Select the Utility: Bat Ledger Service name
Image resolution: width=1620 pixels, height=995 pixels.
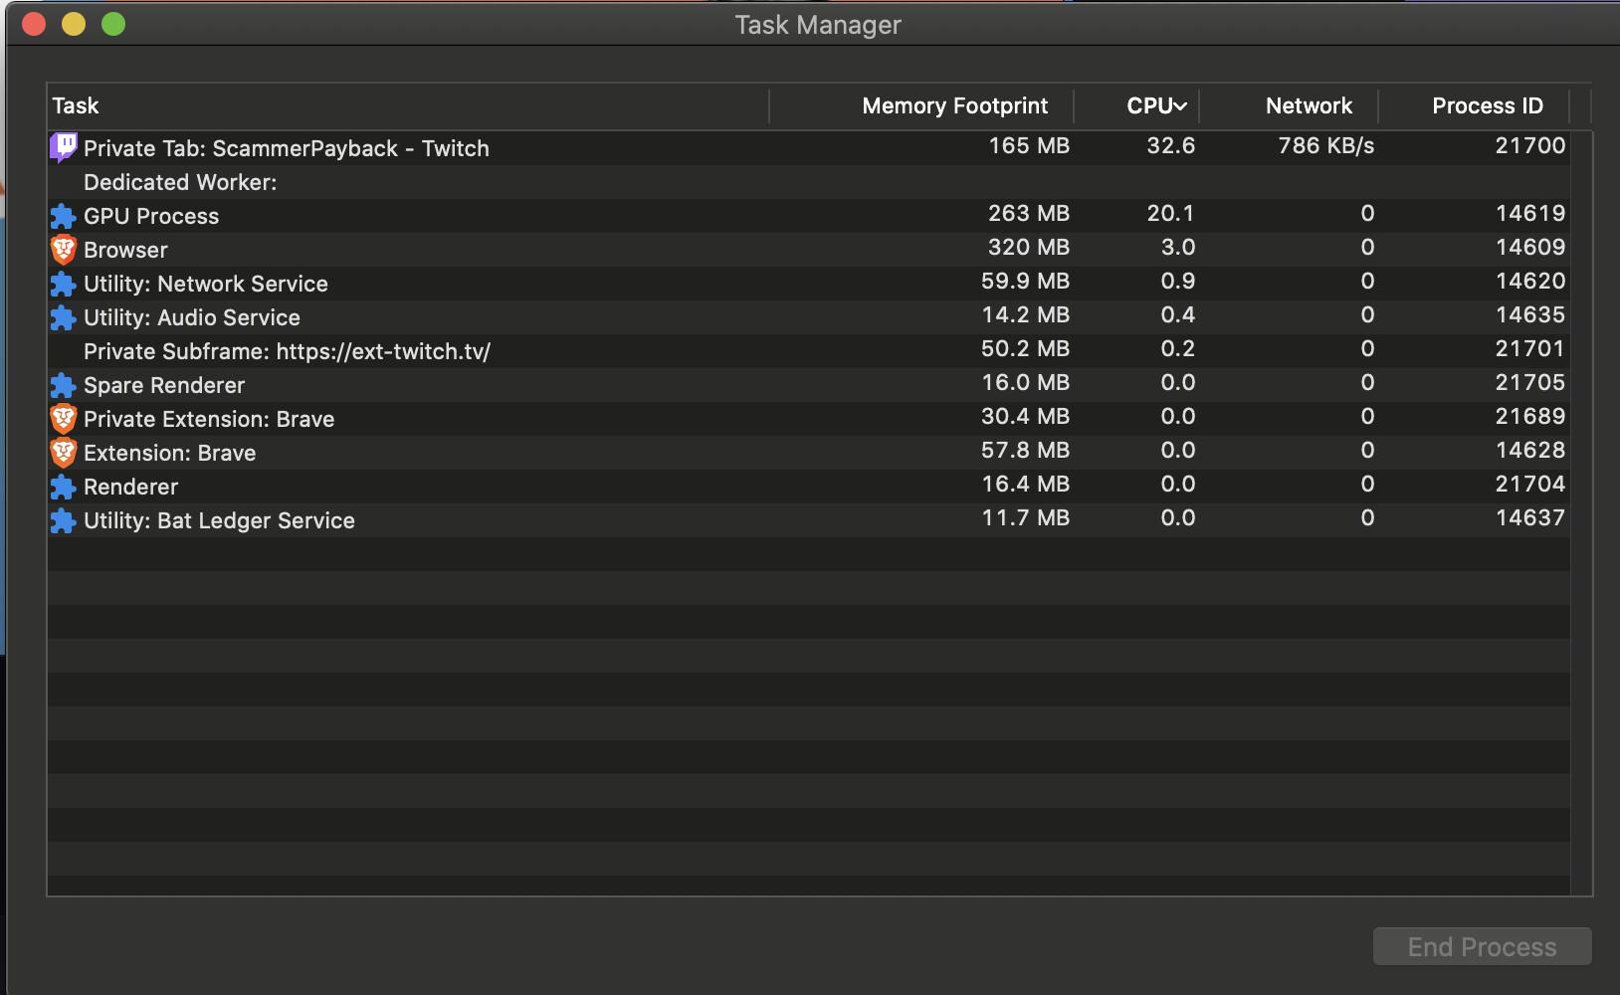click(219, 520)
